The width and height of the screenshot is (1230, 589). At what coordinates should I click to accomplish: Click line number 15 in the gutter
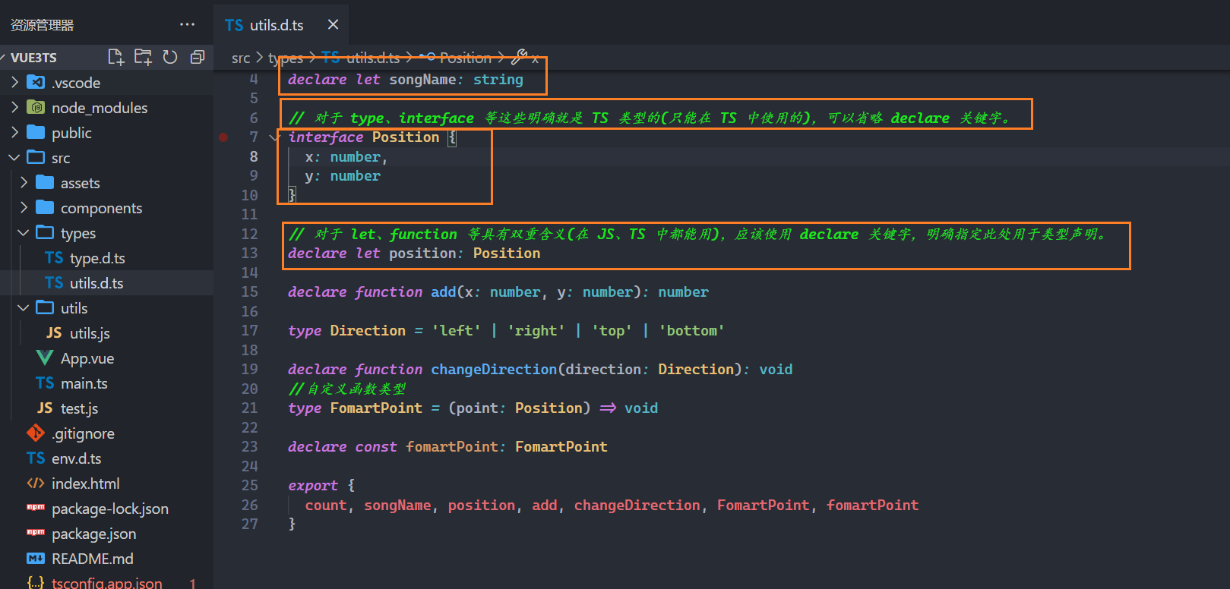(249, 292)
